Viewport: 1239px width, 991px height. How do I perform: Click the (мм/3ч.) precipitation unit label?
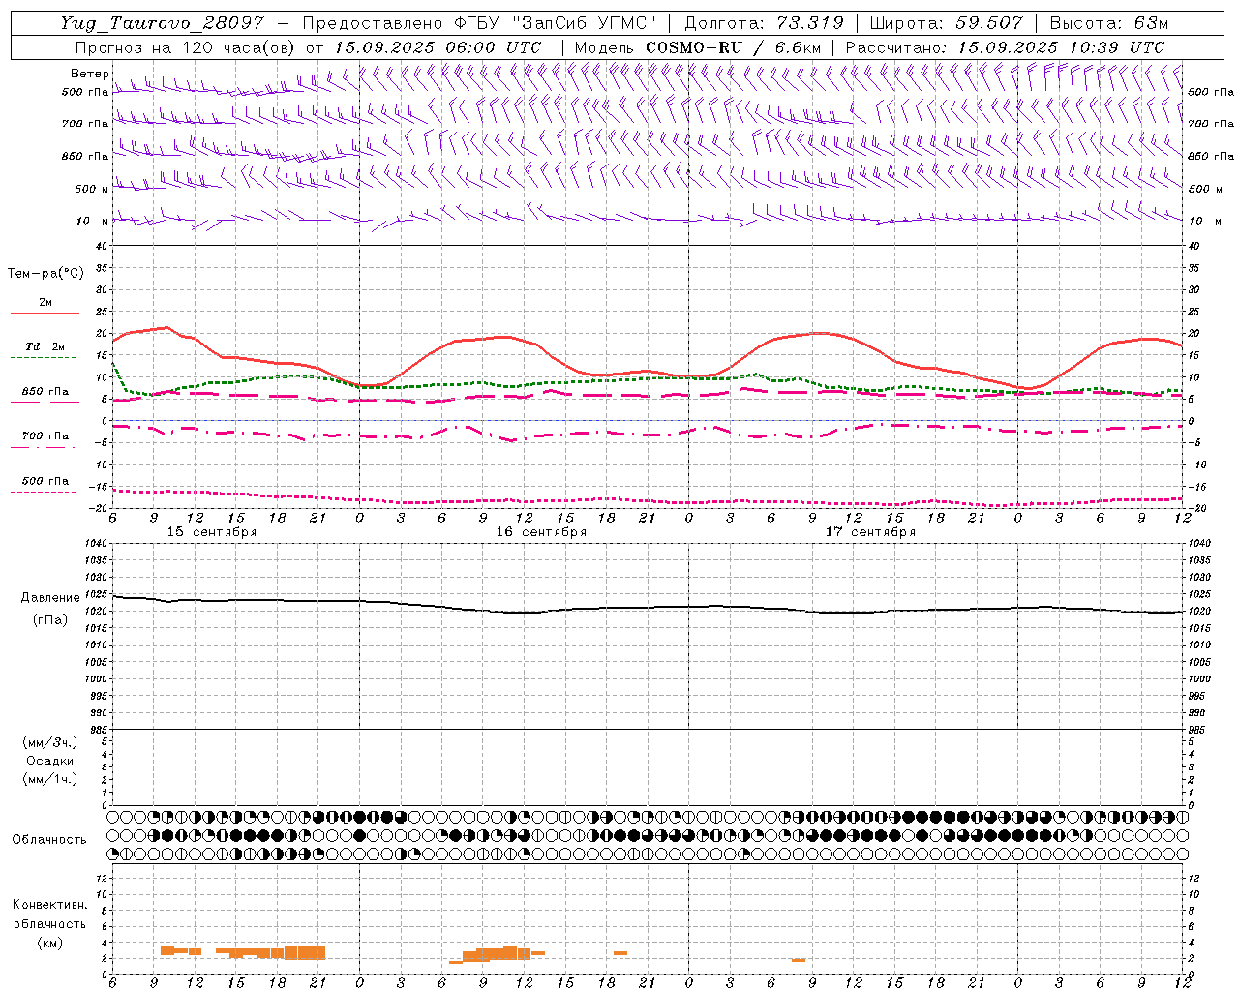[50, 742]
